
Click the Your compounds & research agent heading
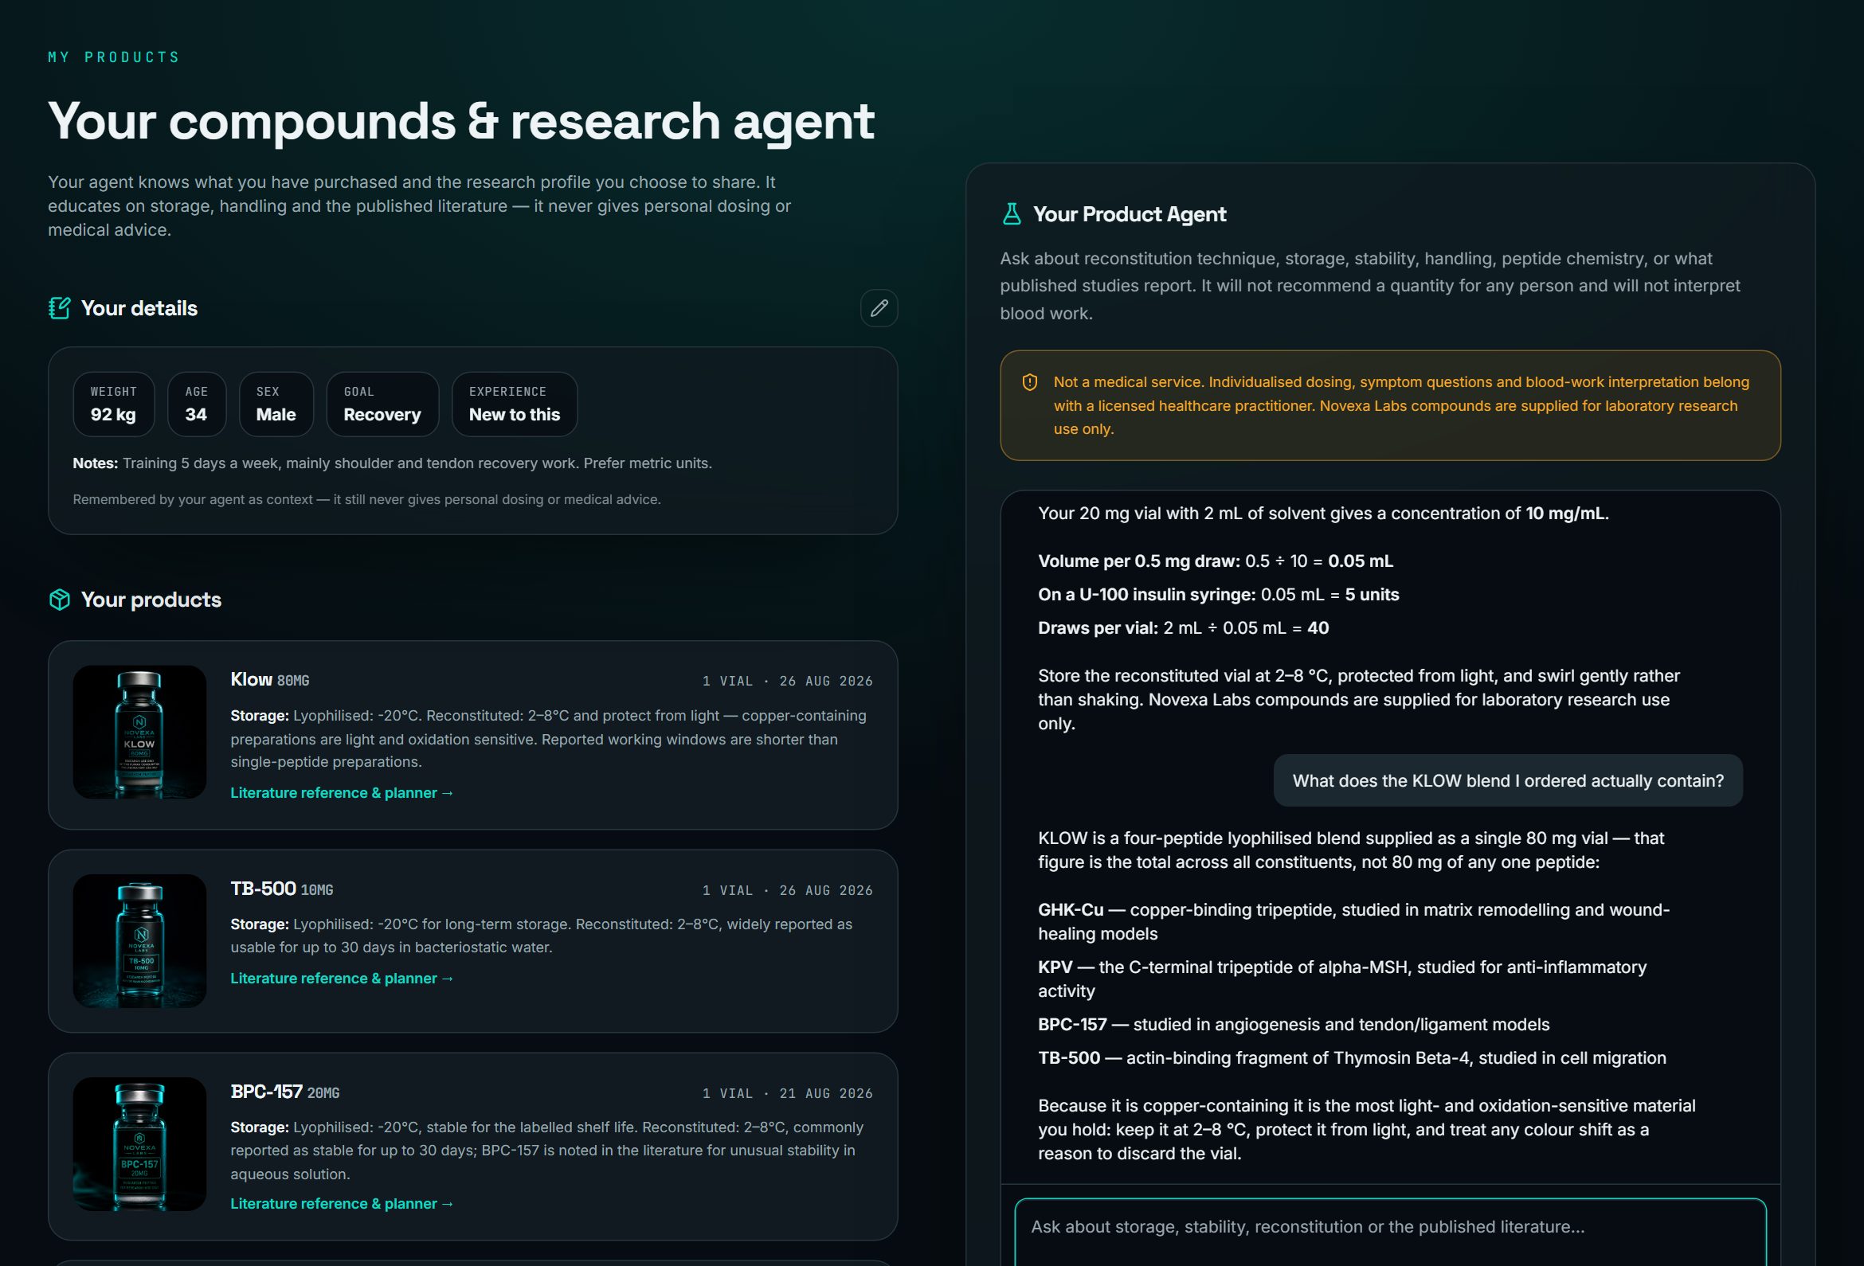coord(461,121)
